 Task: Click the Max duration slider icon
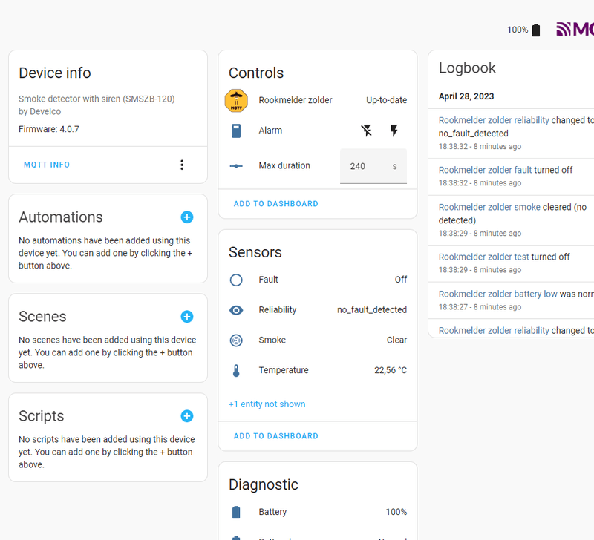click(236, 166)
